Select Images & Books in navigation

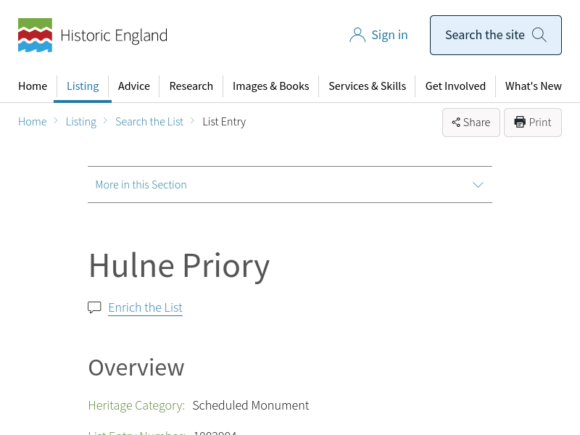pos(270,86)
